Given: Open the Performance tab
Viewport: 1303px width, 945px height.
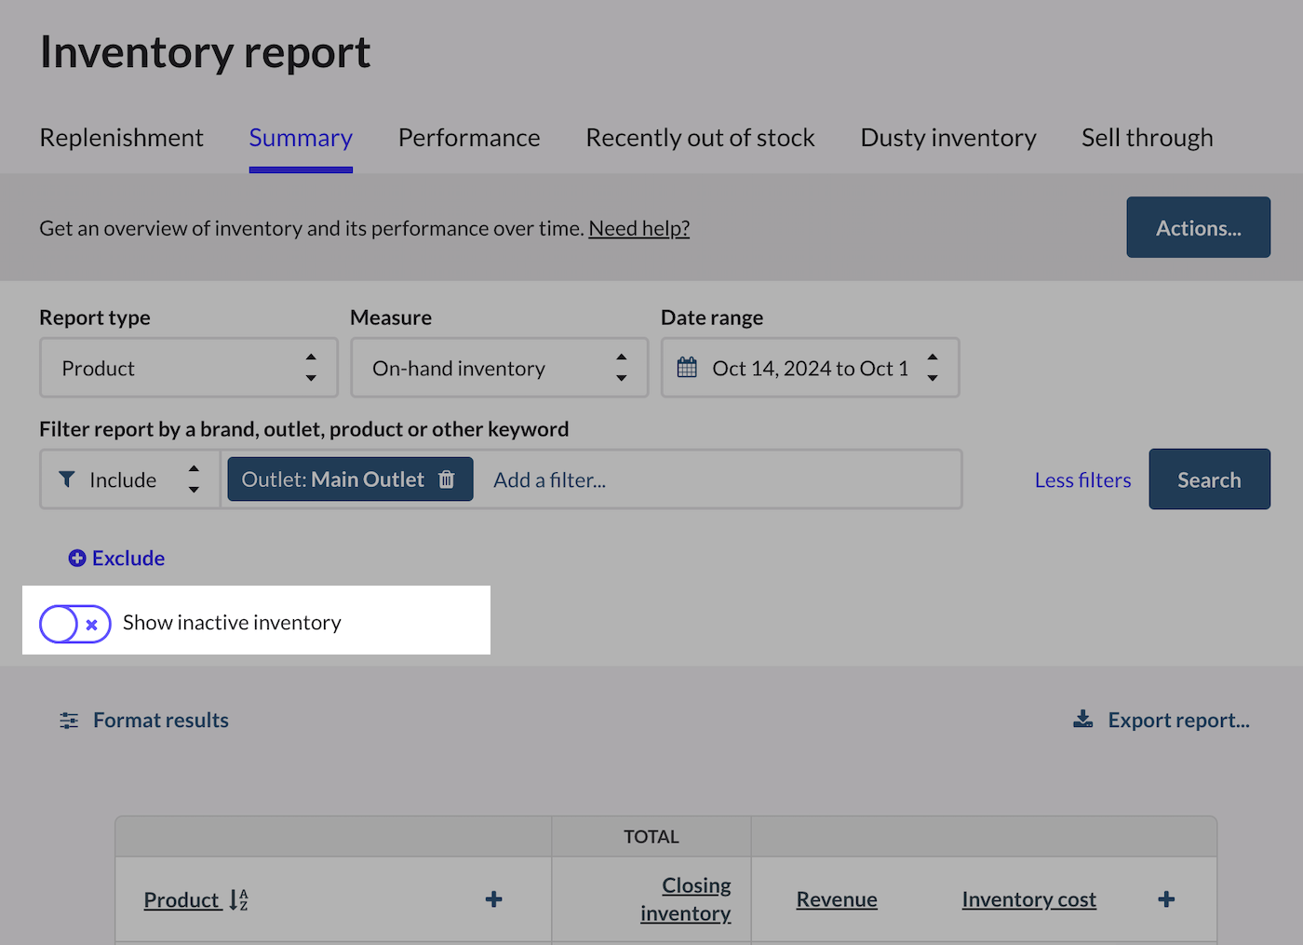Looking at the screenshot, I should (469, 138).
